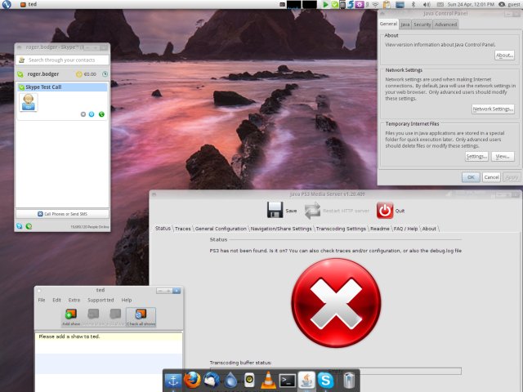
Task: Open VLC media player from the dock
Action: [x=268, y=381]
